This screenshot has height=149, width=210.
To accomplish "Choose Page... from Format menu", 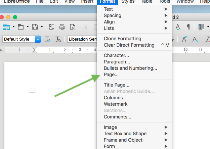I will [x=111, y=74].
